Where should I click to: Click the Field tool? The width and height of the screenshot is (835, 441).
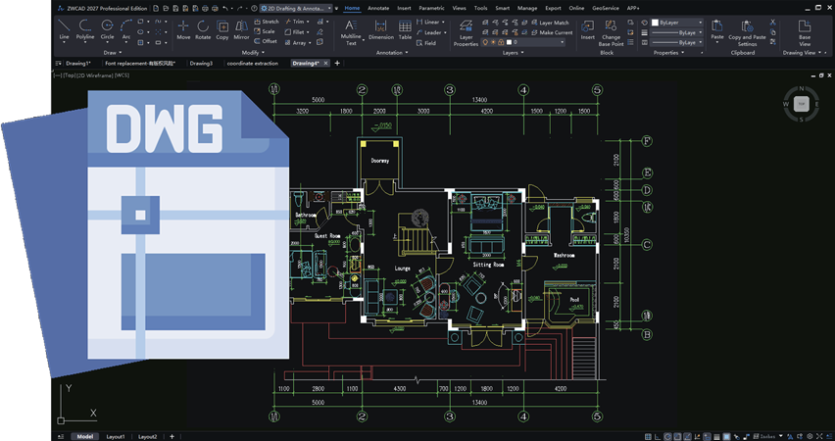tap(426, 43)
